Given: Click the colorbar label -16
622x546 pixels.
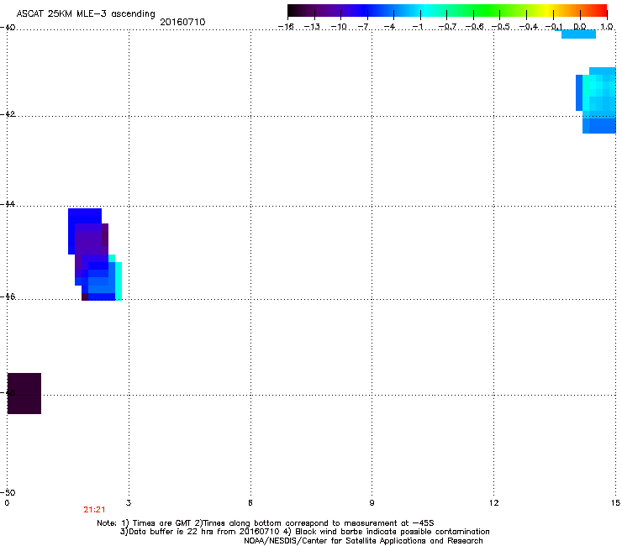Looking at the screenshot, I should 286,27.
